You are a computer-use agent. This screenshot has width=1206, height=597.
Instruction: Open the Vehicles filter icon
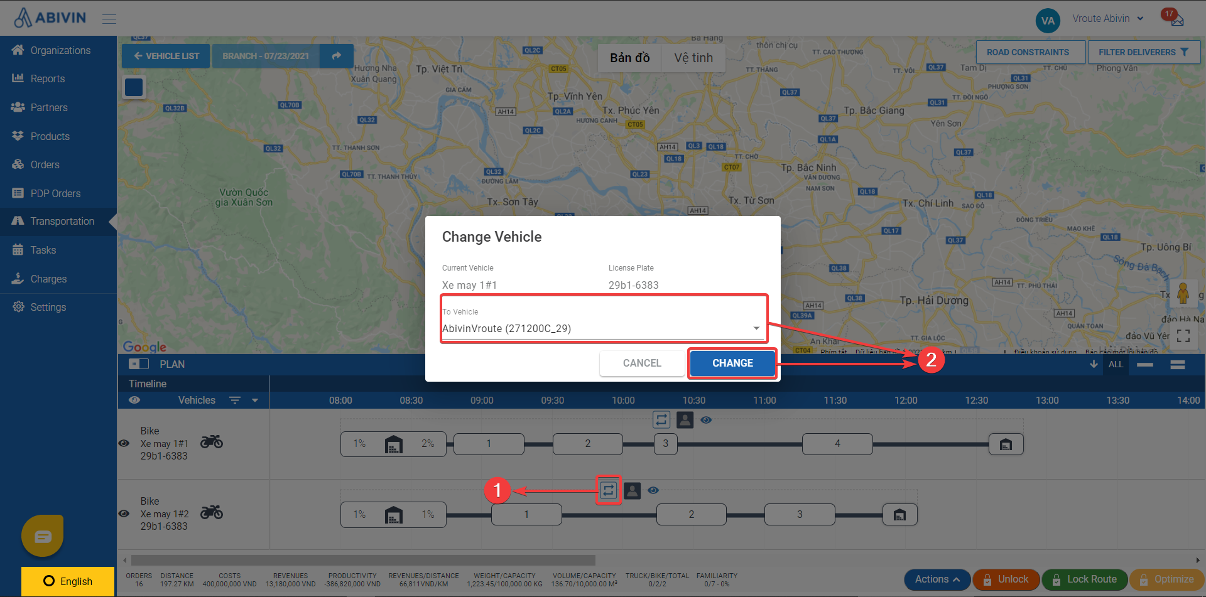(x=235, y=400)
